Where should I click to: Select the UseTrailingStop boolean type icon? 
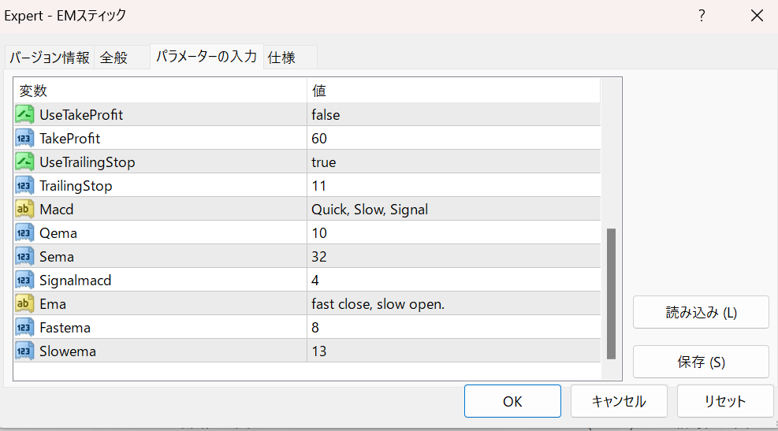pos(24,162)
